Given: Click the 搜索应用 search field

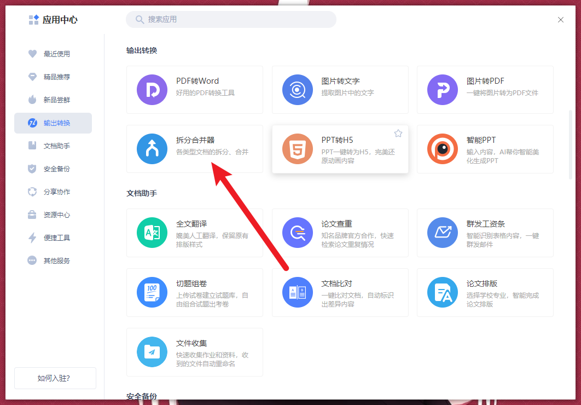Looking at the screenshot, I should coord(231,19).
